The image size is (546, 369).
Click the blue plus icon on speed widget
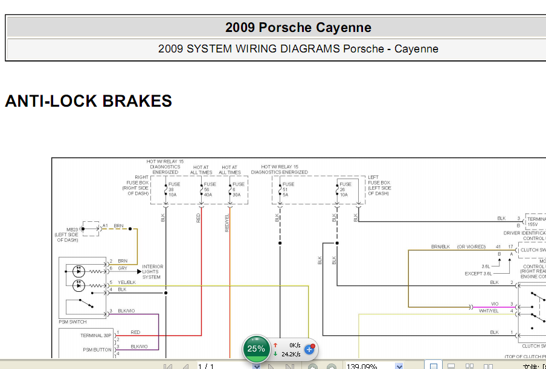pos(309,349)
